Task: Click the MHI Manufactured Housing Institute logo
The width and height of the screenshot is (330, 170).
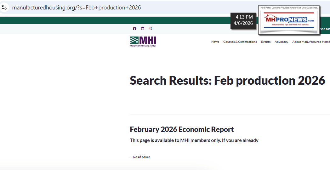Action: point(143,42)
